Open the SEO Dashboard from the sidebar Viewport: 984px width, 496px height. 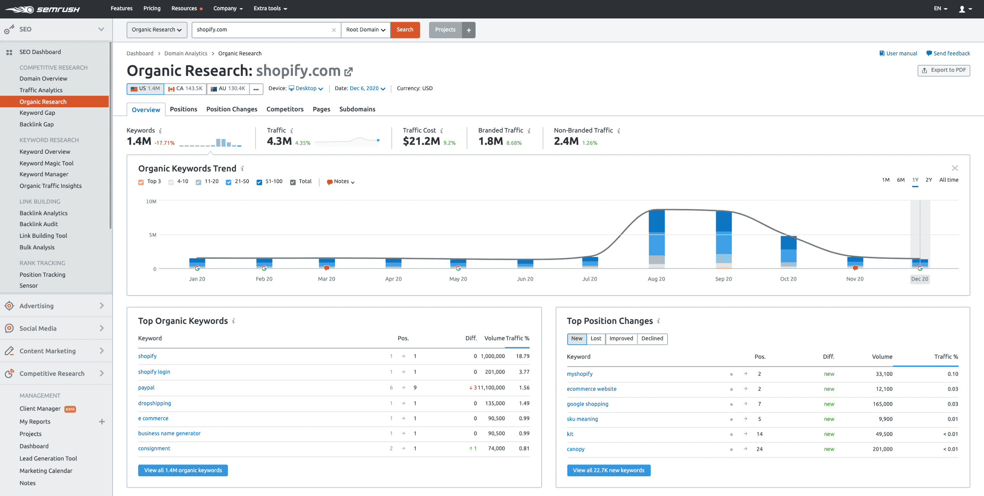pos(40,51)
